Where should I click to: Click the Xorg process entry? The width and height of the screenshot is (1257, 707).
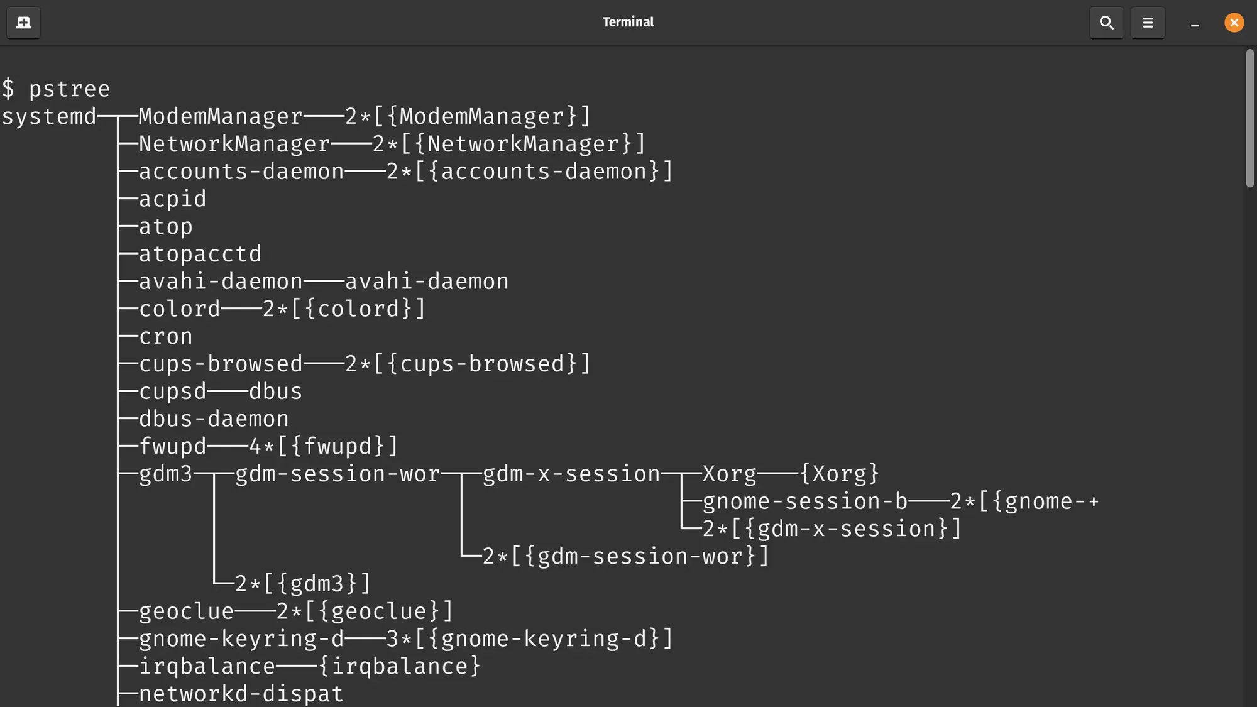(728, 473)
